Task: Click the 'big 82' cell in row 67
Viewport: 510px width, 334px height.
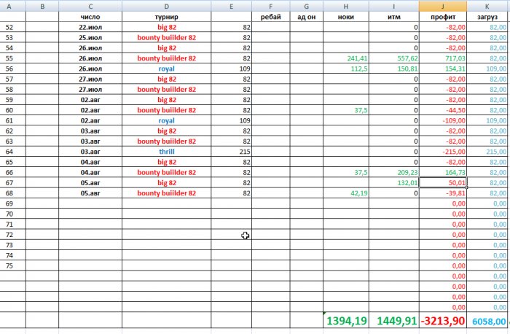Action: [x=167, y=182]
